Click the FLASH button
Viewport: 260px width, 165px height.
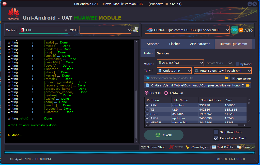pyautogui.click(x=164, y=135)
